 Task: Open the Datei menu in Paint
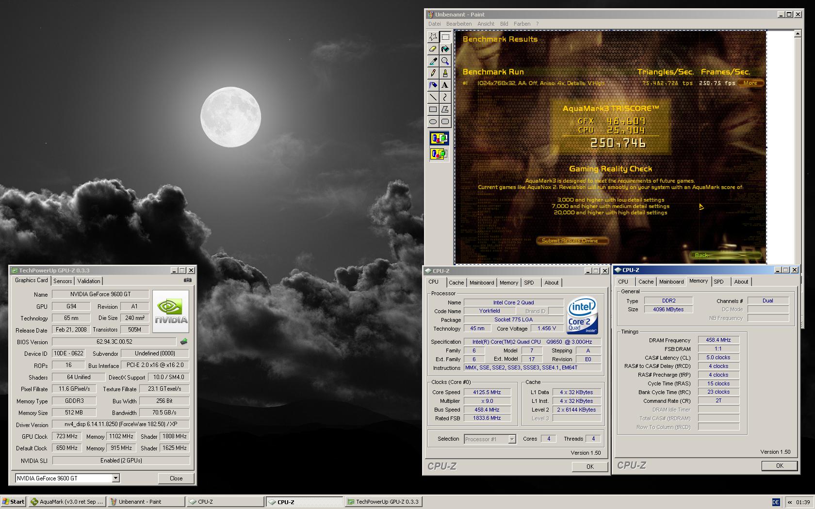point(435,24)
